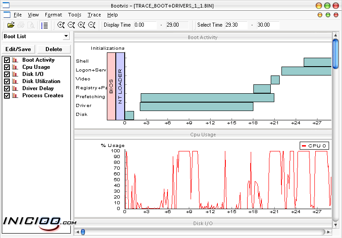The image size is (342, 238).
Task: Click the Select Time start field 29.30
Action: pos(236,25)
